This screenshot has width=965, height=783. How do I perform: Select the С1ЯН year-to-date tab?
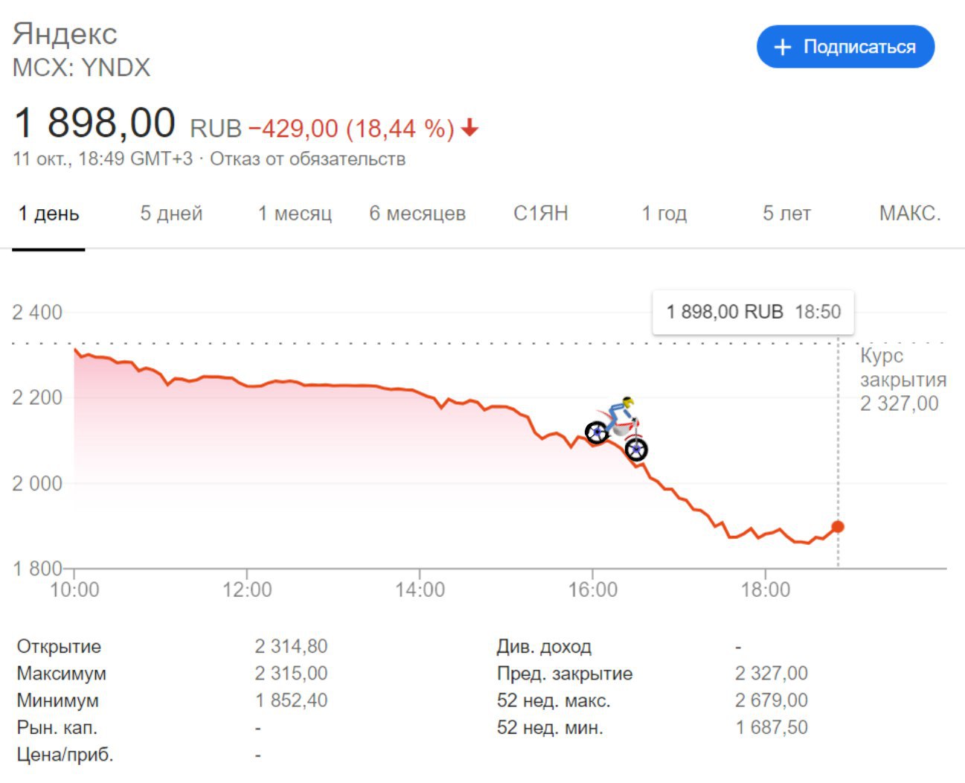tap(541, 214)
